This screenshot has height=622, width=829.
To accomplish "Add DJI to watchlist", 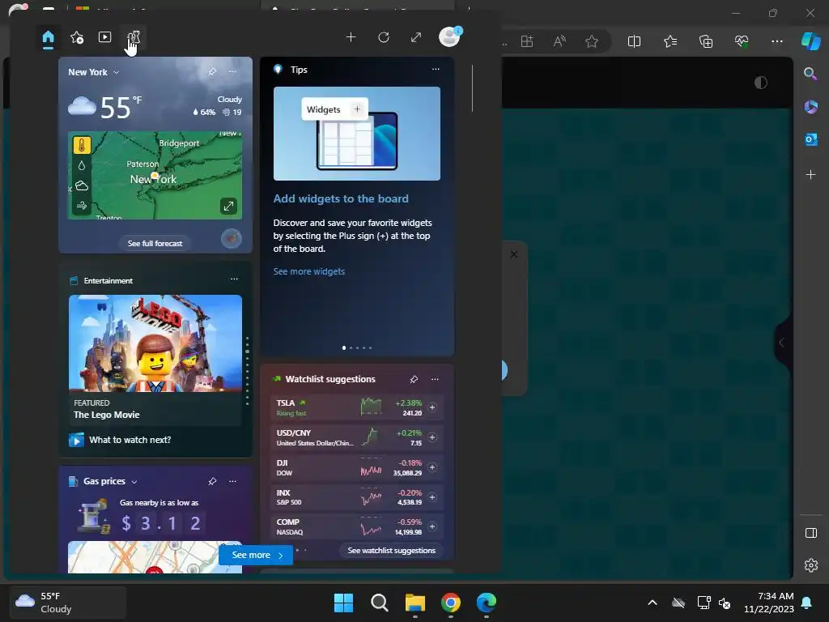I will (x=432, y=467).
